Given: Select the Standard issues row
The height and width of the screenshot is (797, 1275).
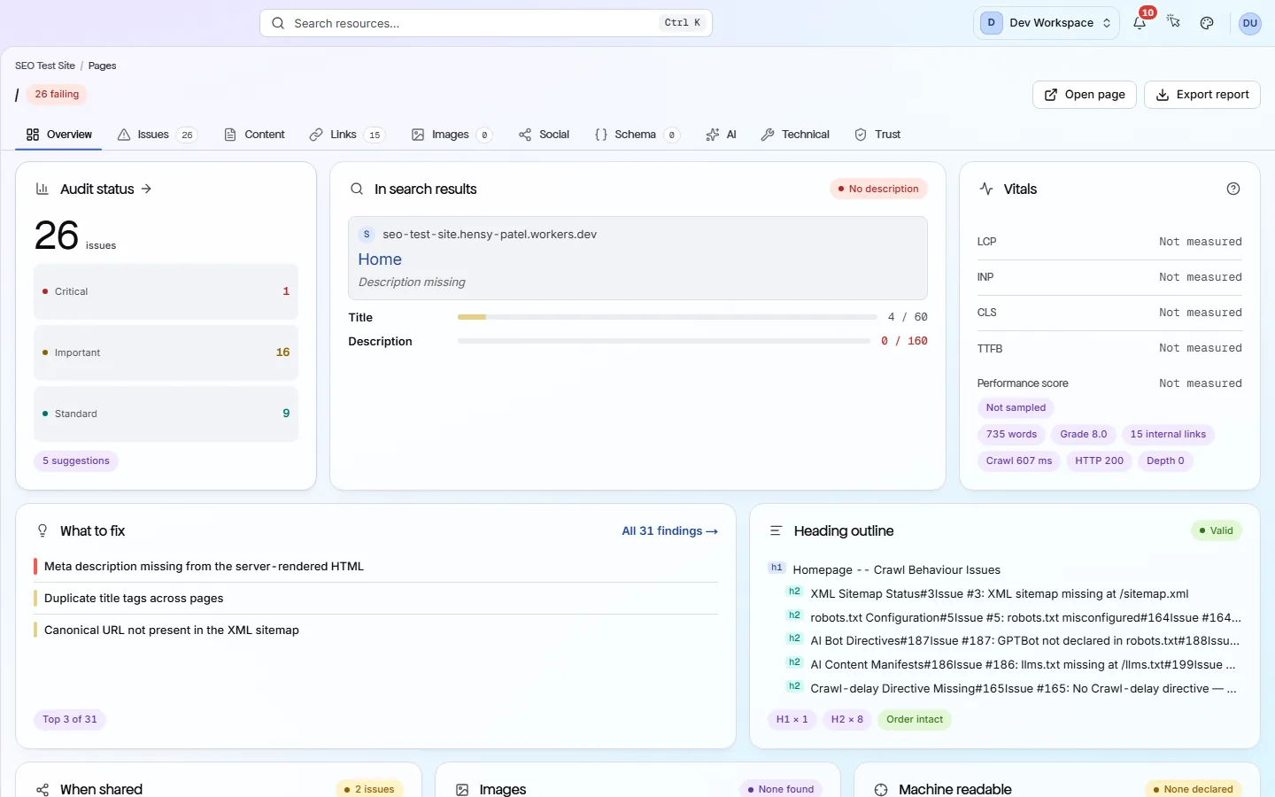Looking at the screenshot, I should [x=166, y=414].
